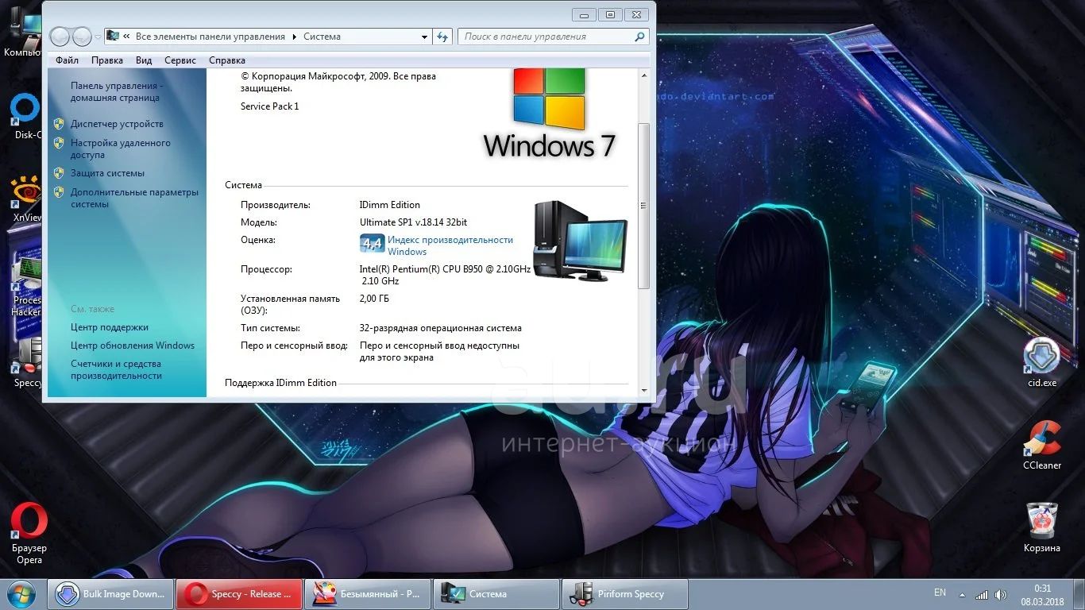
Task: Click the vertical scrollbar thumb
Action: point(643,205)
